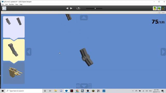The height and width of the screenshot is (93, 166).
Task: Rotate camera up with the top arrow
Action: click(84, 18)
